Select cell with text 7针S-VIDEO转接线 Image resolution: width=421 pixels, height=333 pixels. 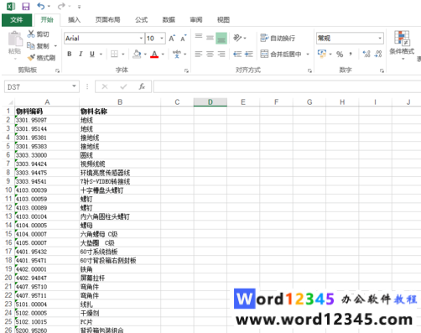pos(120,181)
